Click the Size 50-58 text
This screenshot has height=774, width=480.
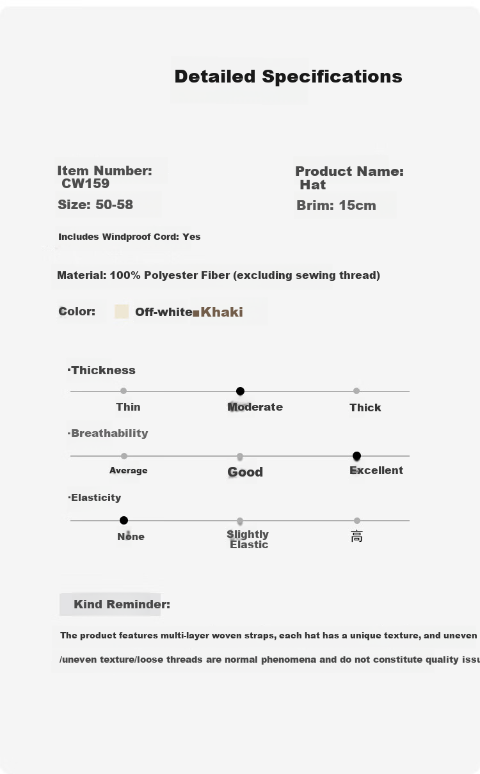(x=95, y=205)
